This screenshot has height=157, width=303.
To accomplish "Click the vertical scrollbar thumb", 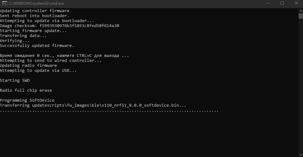I will point(301,16).
